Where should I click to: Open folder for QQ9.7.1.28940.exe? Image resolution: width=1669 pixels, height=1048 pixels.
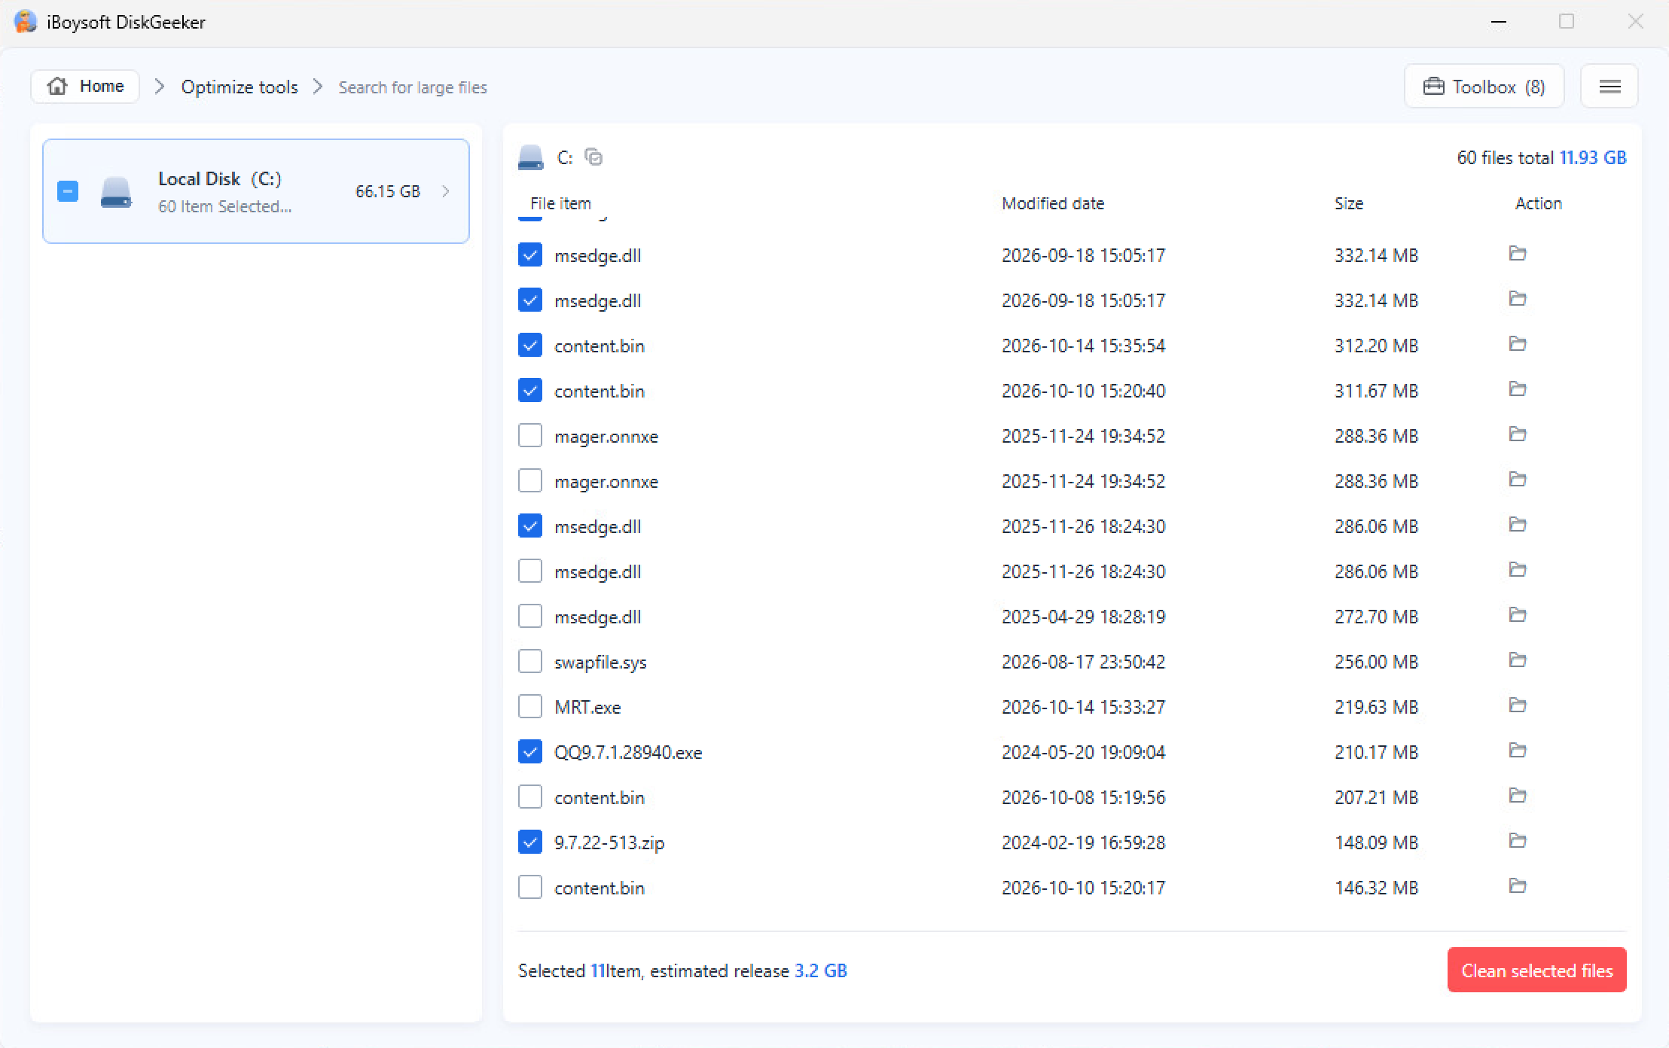[x=1518, y=751]
